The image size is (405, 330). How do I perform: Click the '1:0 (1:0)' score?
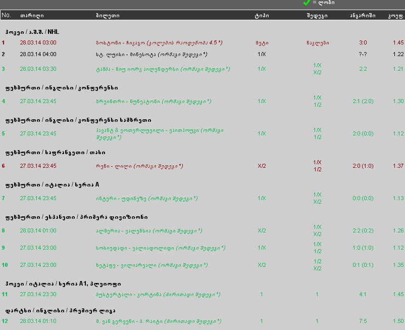click(x=363, y=248)
